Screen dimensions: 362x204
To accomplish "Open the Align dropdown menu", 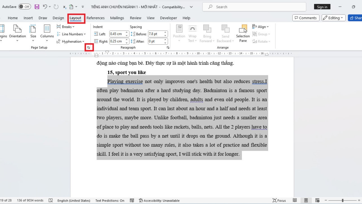I will [x=261, y=27].
